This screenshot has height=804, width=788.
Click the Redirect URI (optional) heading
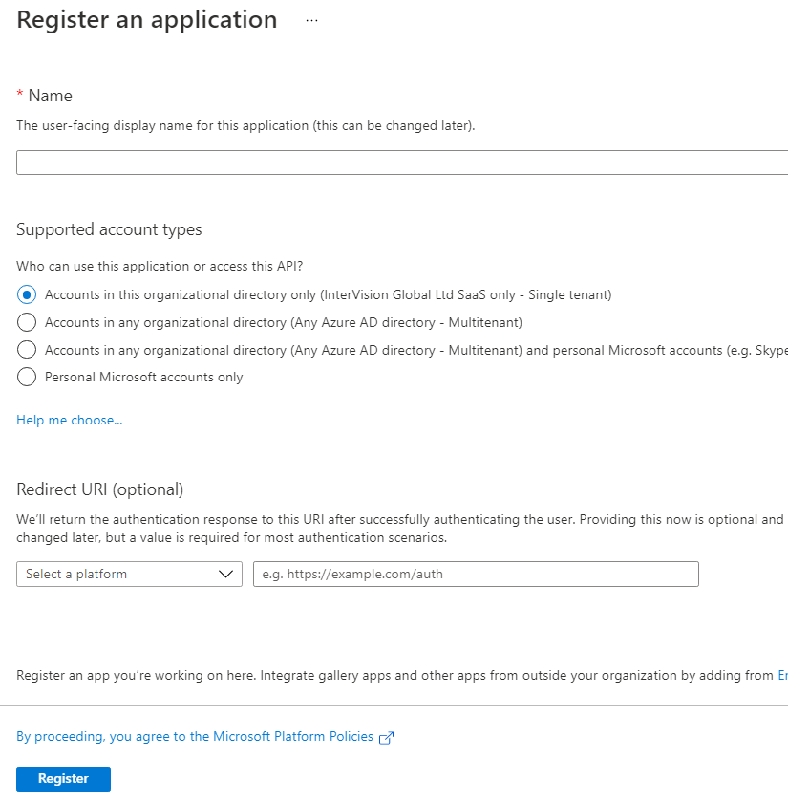click(x=100, y=489)
